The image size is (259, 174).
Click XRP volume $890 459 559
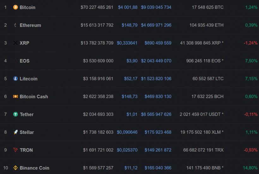coord(158,43)
